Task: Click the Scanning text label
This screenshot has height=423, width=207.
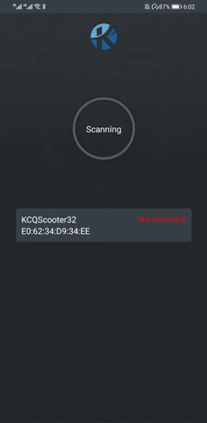Action: (x=104, y=130)
